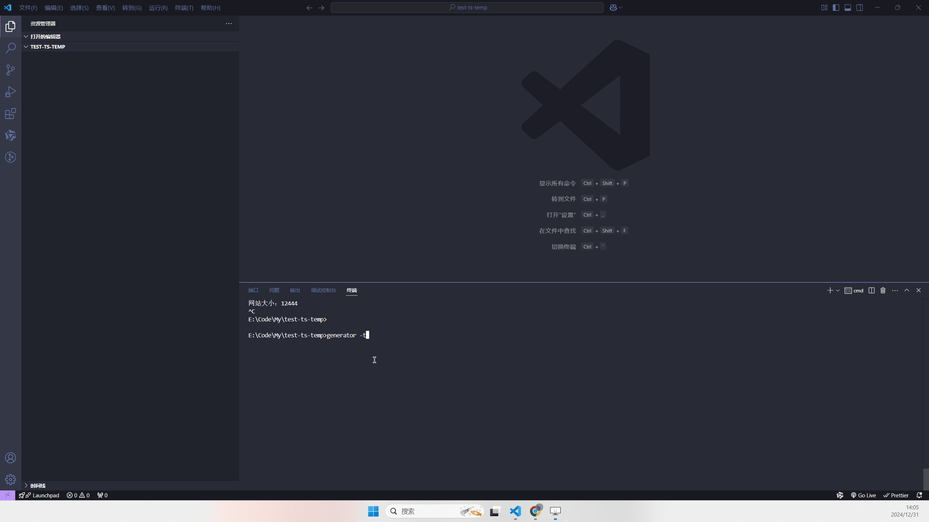Click the Windows taskbar 搜索 box
Image resolution: width=929 pixels, height=522 pixels.
(435, 511)
